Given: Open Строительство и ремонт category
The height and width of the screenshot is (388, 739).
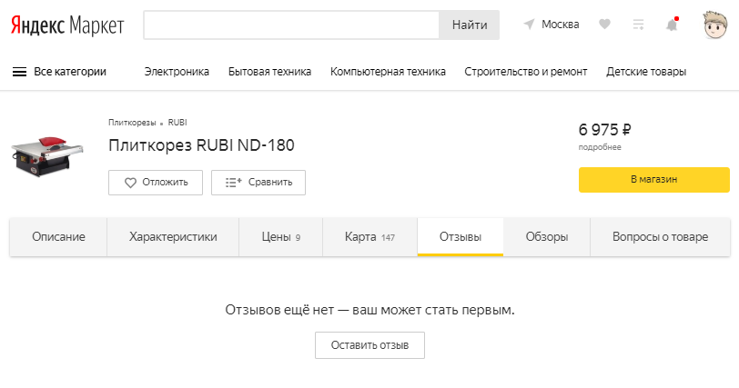Looking at the screenshot, I should 526,72.
